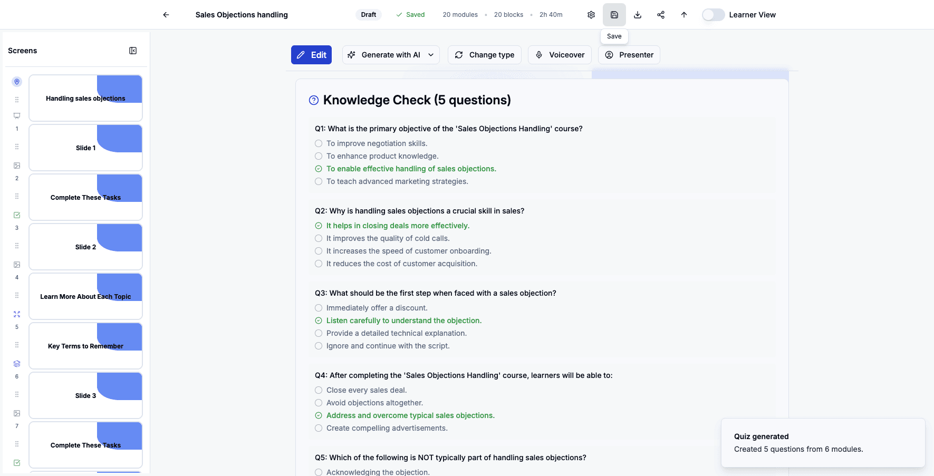Download the course via the export icon

pos(637,15)
